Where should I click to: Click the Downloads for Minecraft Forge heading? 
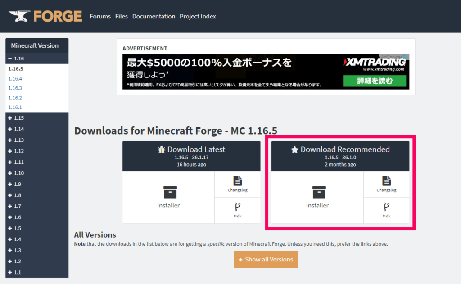[x=176, y=131]
